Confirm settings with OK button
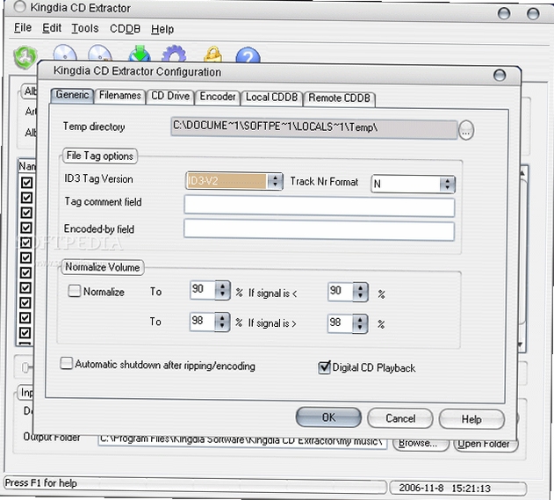 [x=328, y=417]
